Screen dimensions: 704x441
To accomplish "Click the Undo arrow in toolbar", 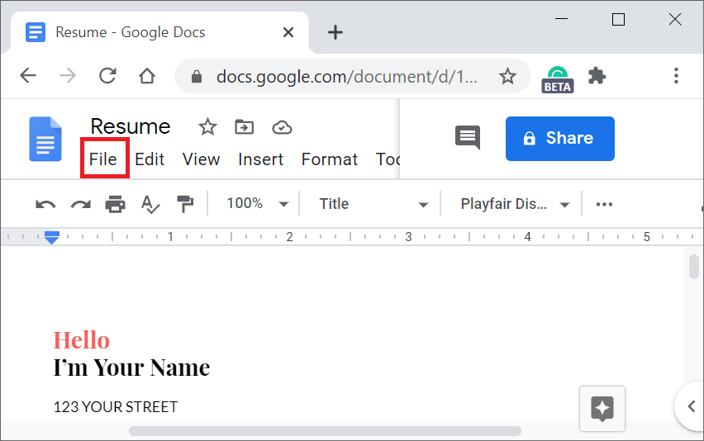I will [45, 204].
